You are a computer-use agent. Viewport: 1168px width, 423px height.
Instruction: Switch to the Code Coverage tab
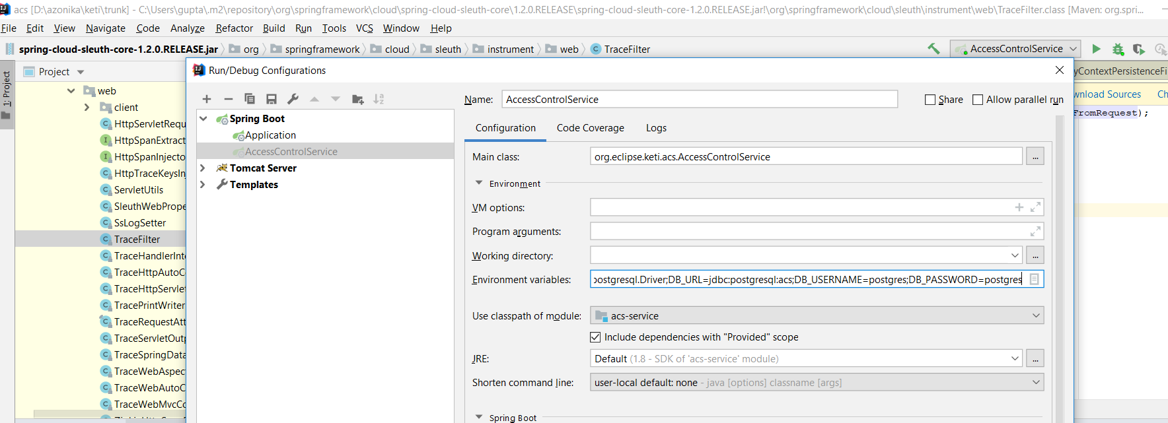click(x=590, y=128)
